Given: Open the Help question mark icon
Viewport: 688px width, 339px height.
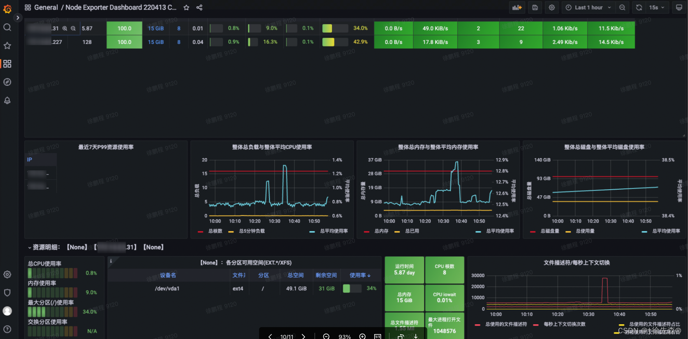Looking at the screenshot, I should [x=7, y=329].
